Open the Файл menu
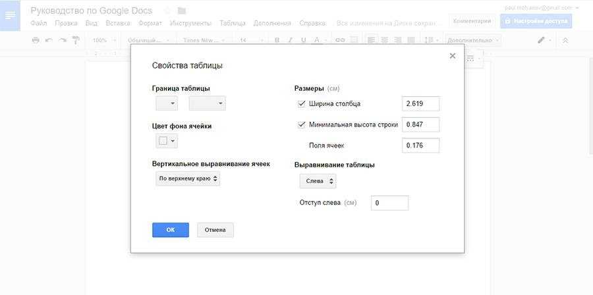Screen dimensions: 593x295 [39, 23]
